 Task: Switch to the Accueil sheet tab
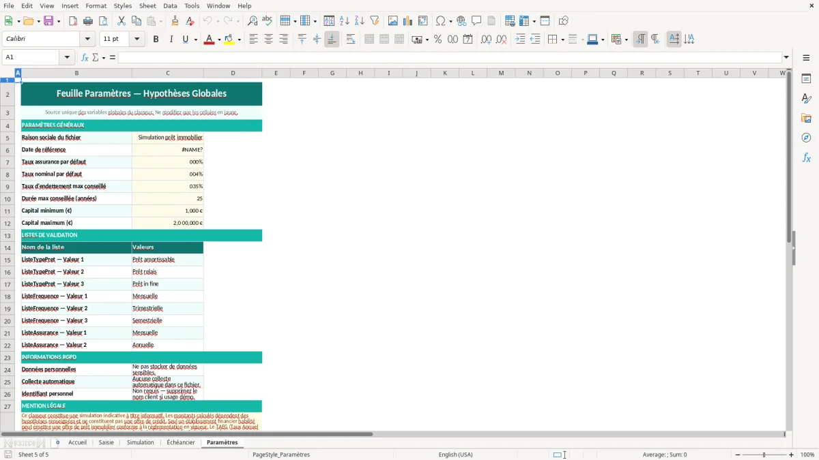(77, 443)
